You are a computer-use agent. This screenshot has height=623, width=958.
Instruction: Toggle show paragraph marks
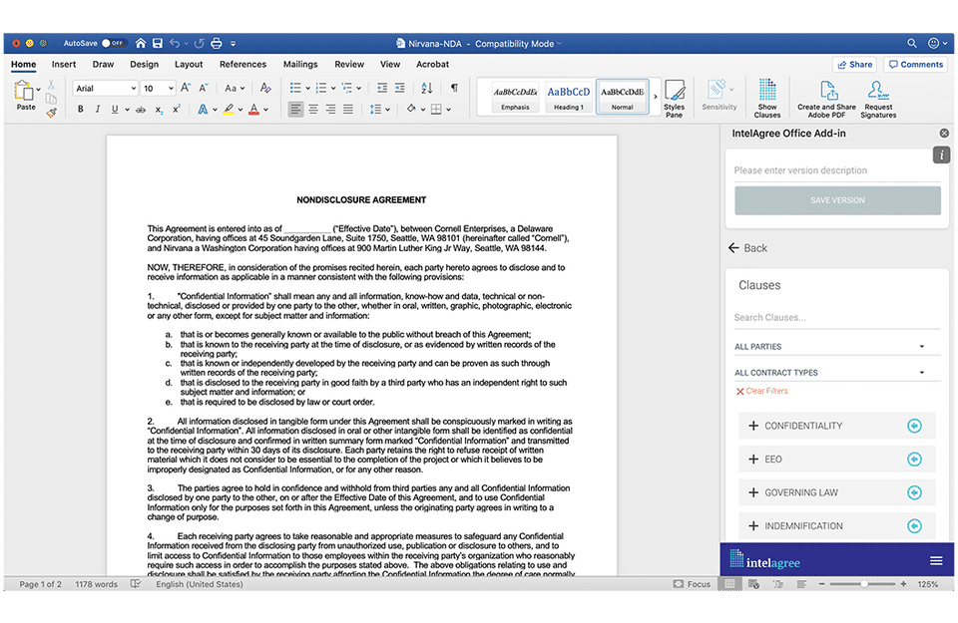[454, 88]
